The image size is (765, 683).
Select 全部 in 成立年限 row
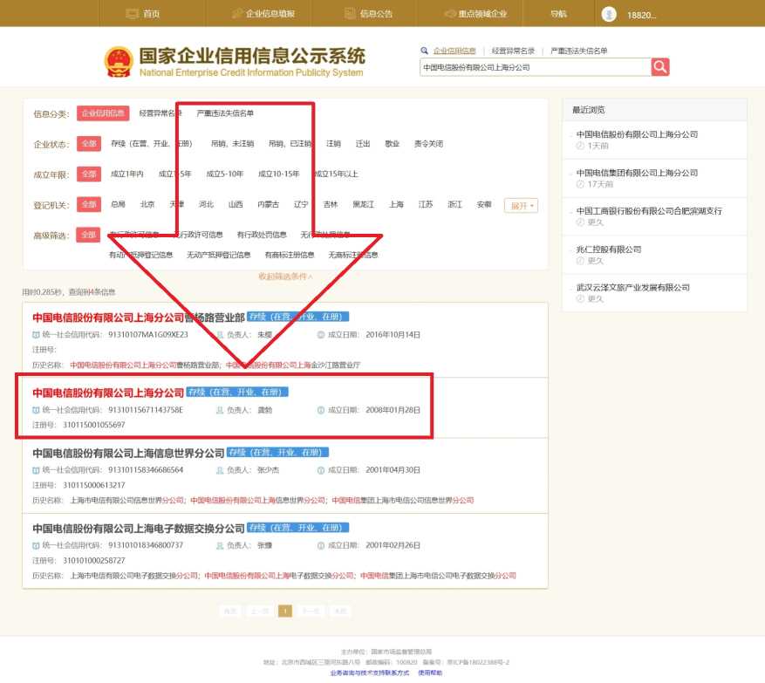[89, 174]
